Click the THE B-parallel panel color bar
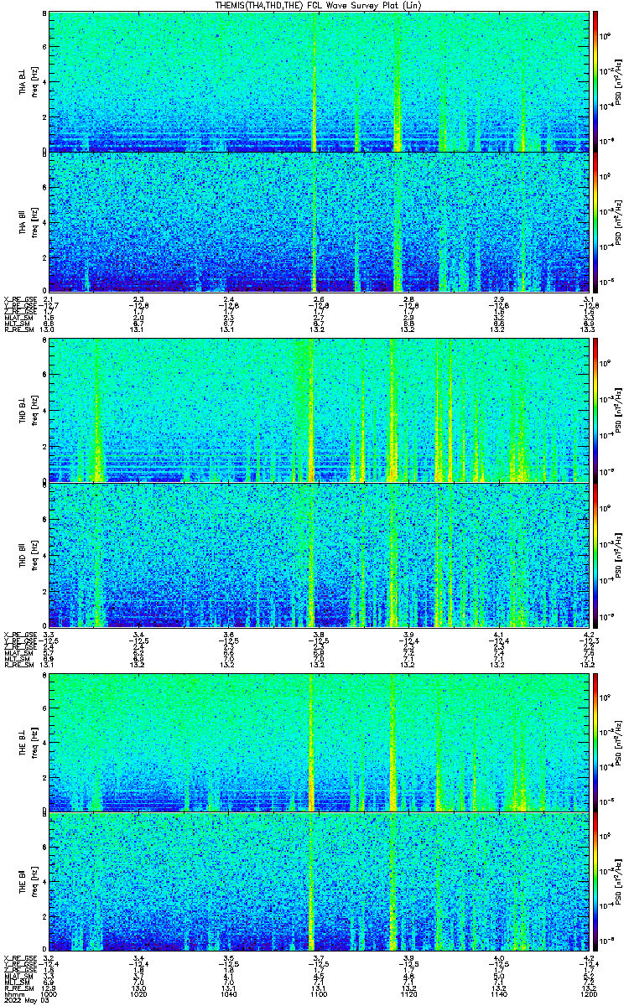This screenshot has width=629, height=1006. pyautogui.click(x=595, y=882)
